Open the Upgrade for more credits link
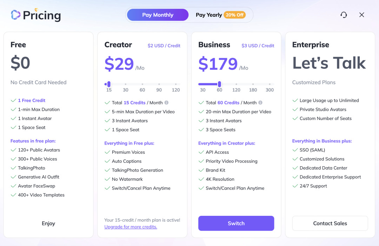379x246 pixels. coord(131,227)
